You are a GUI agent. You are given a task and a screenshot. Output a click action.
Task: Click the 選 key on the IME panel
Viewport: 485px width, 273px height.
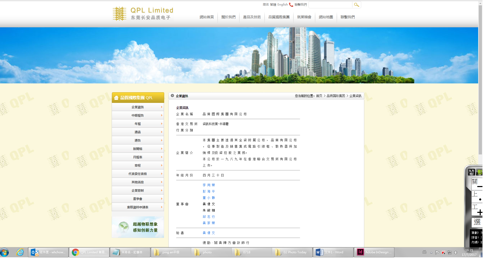pos(477,222)
